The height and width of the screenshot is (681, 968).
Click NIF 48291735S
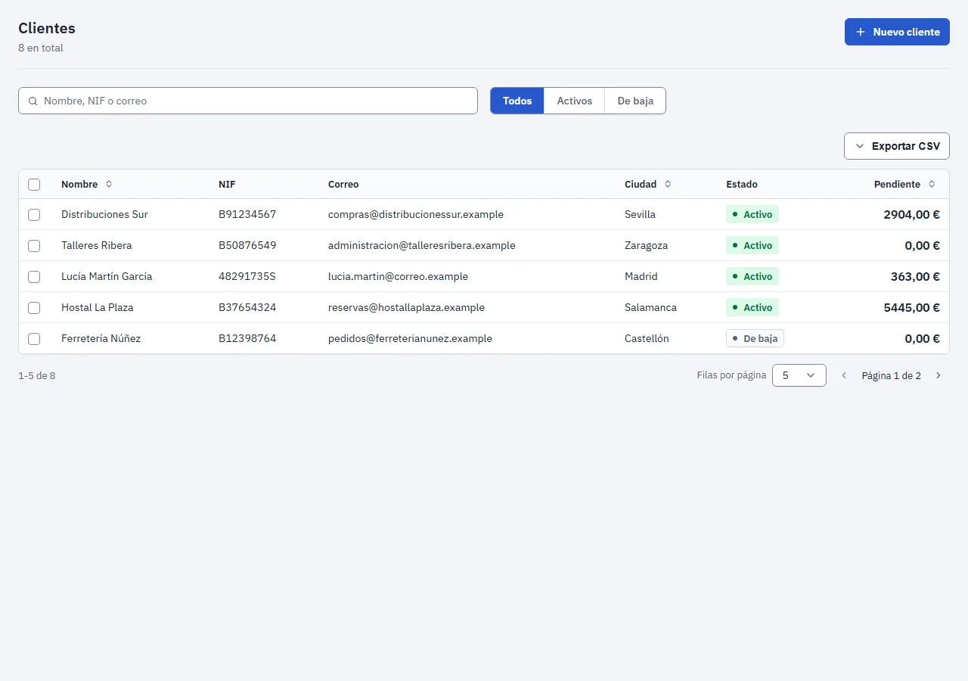[x=247, y=276]
